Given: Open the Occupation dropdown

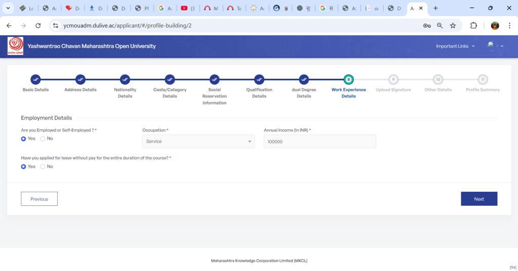Looking at the screenshot, I should pos(198,142).
